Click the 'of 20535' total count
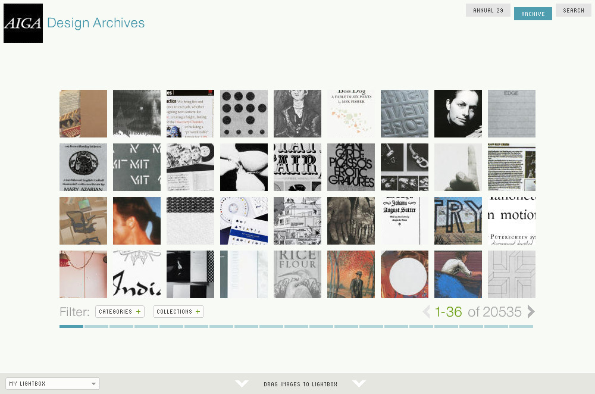 pyautogui.click(x=495, y=312)
